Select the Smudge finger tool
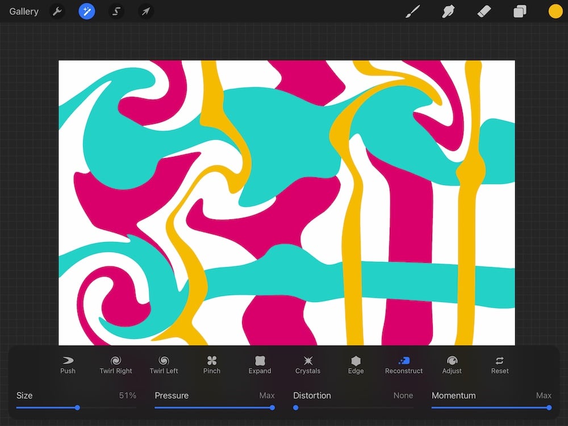The height and width of the screenshot is (426, 568). click(x=448, y=11)
